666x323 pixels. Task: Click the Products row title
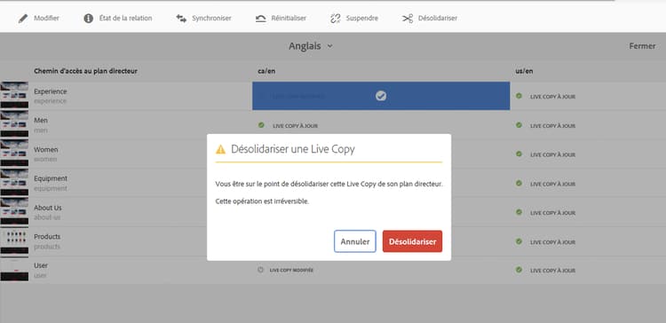point(47,236)
